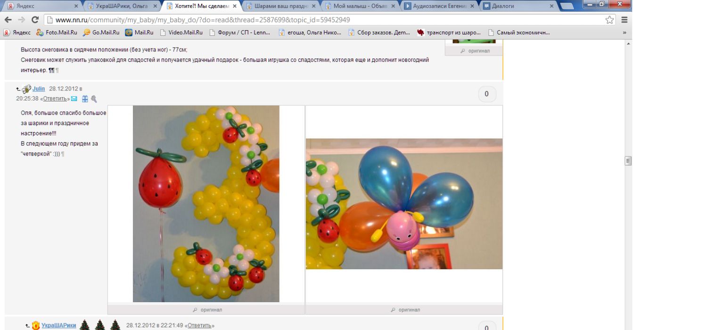
Task: Click the rating counter 0 on Julin's post
Action: point(487,94)
